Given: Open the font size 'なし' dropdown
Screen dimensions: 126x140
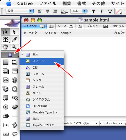Looking at the screenshot, I should (x=79, y=11).
